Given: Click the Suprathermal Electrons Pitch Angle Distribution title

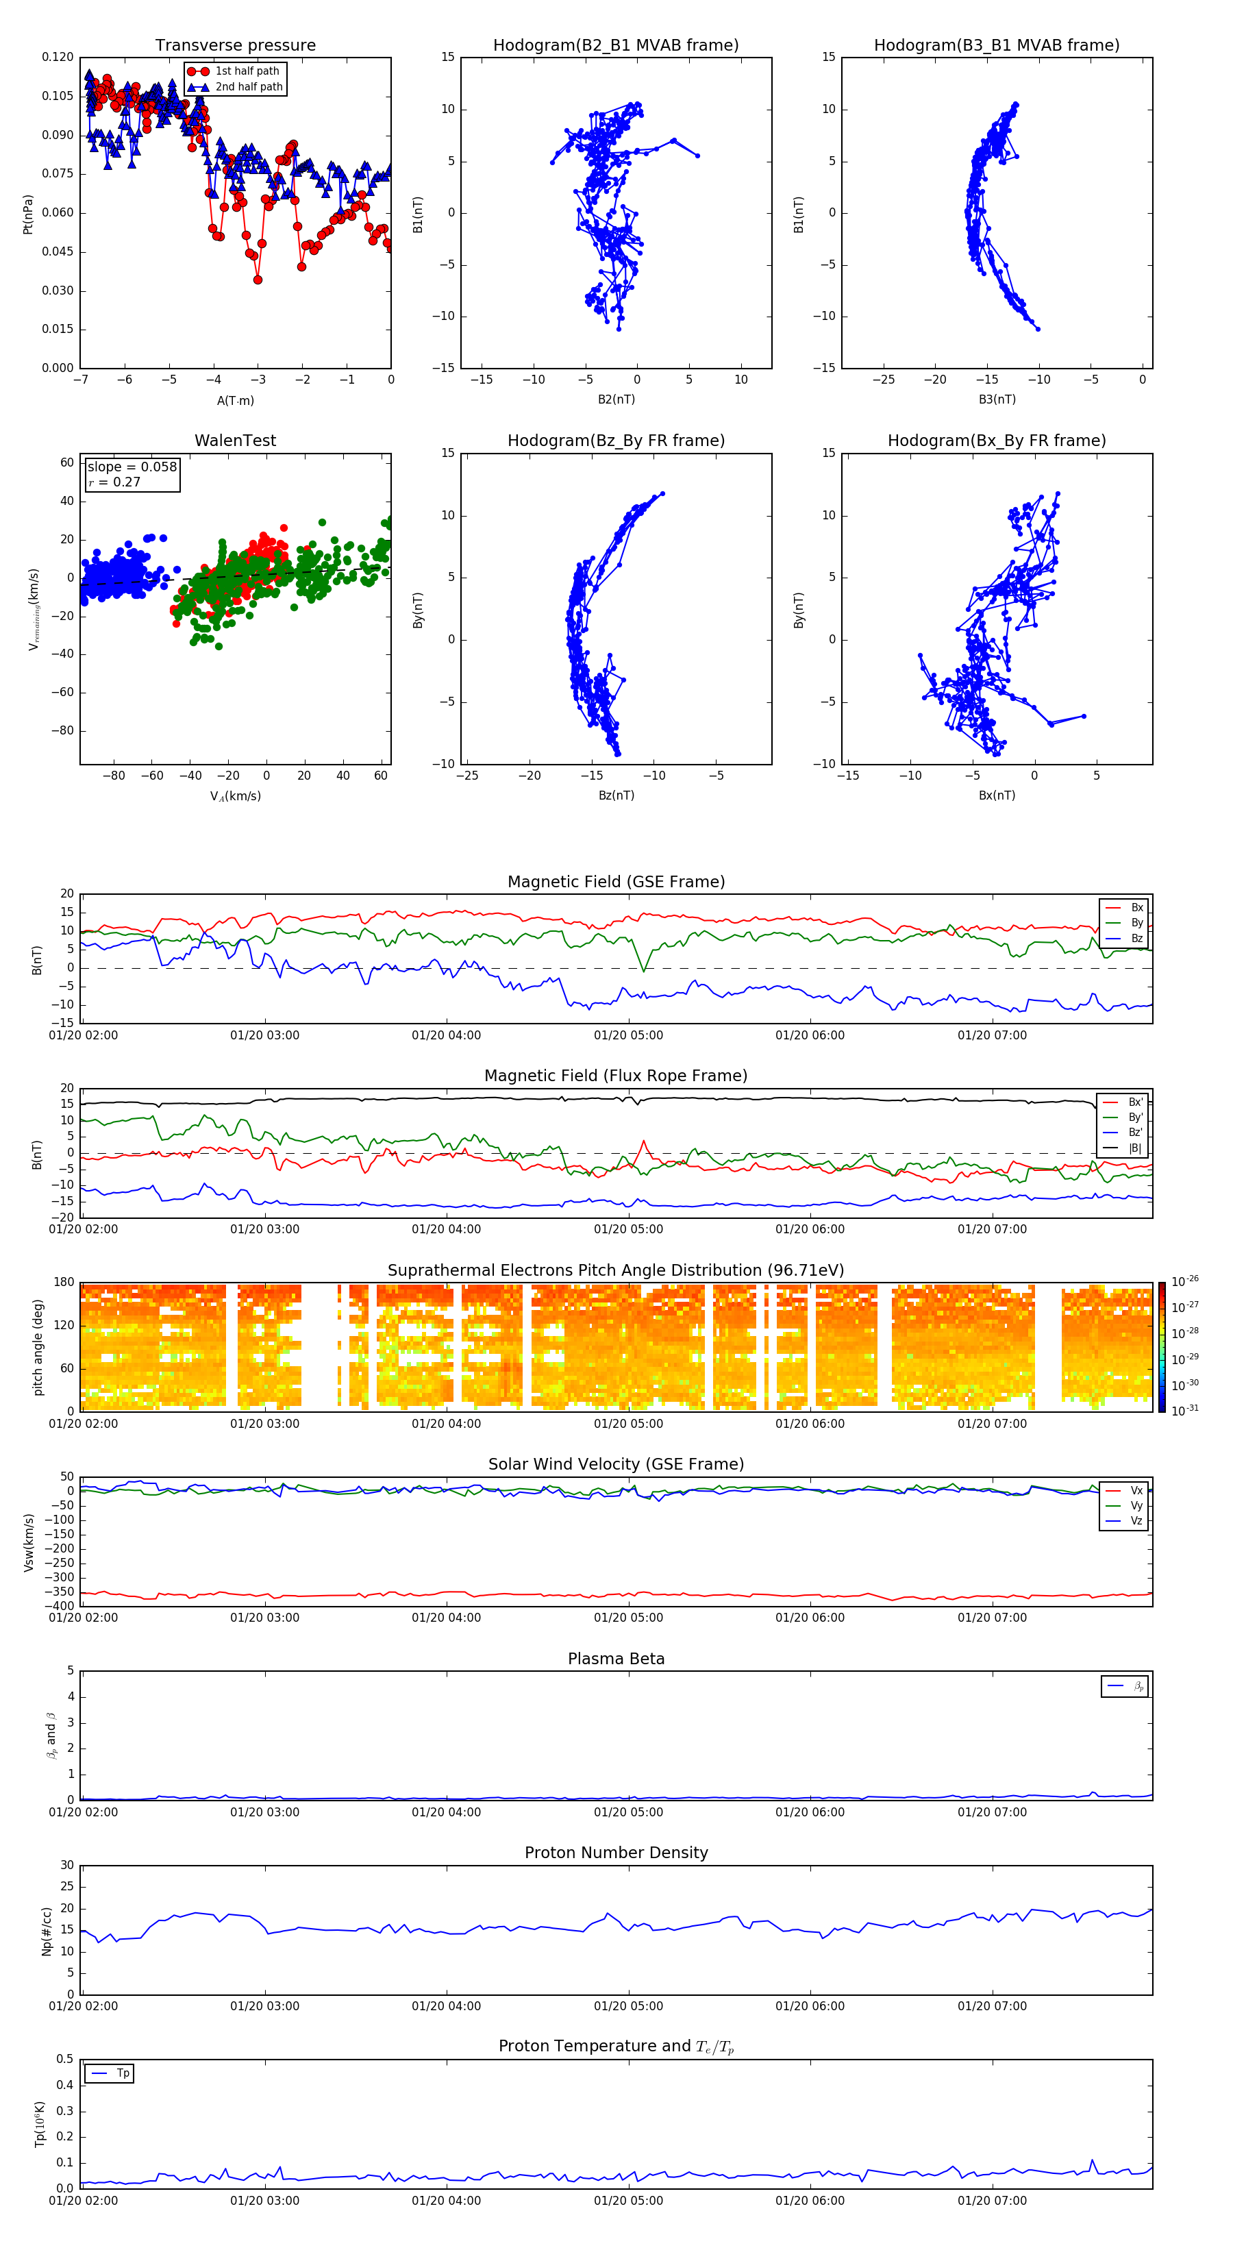Looking at the screenshot, I should (x=616, y=1270).
